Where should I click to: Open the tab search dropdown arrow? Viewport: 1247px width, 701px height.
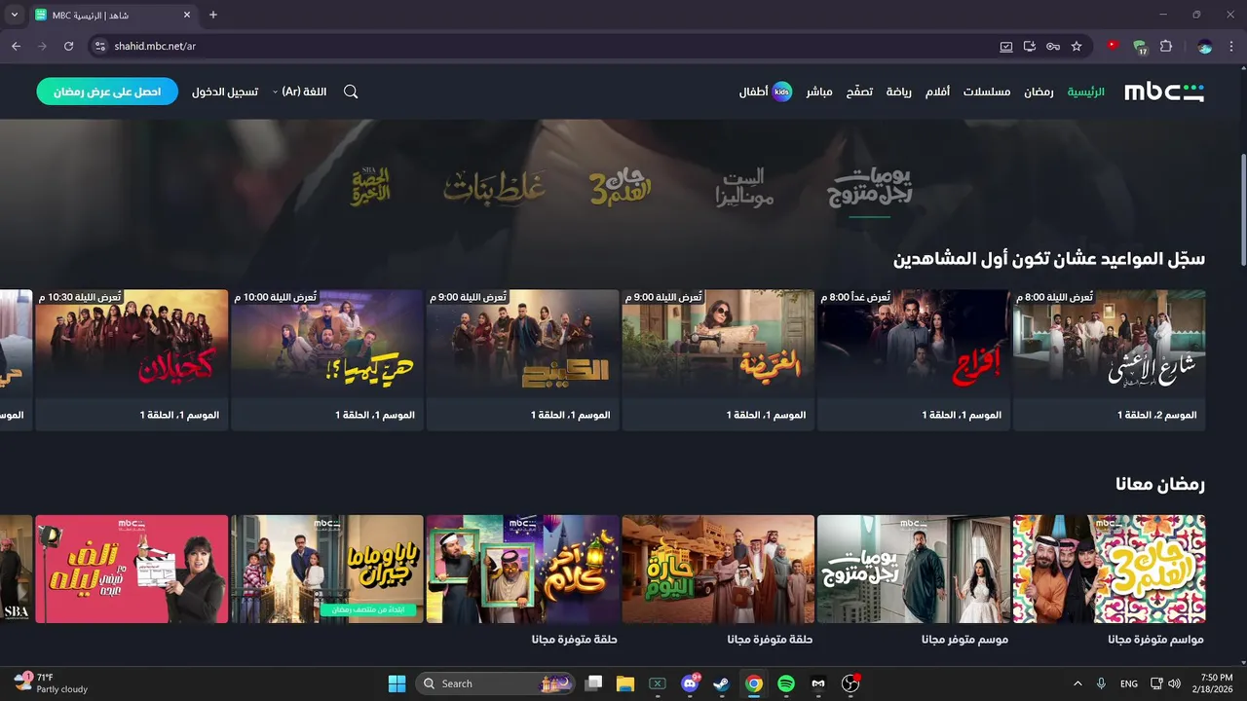(x=15, y=15)
